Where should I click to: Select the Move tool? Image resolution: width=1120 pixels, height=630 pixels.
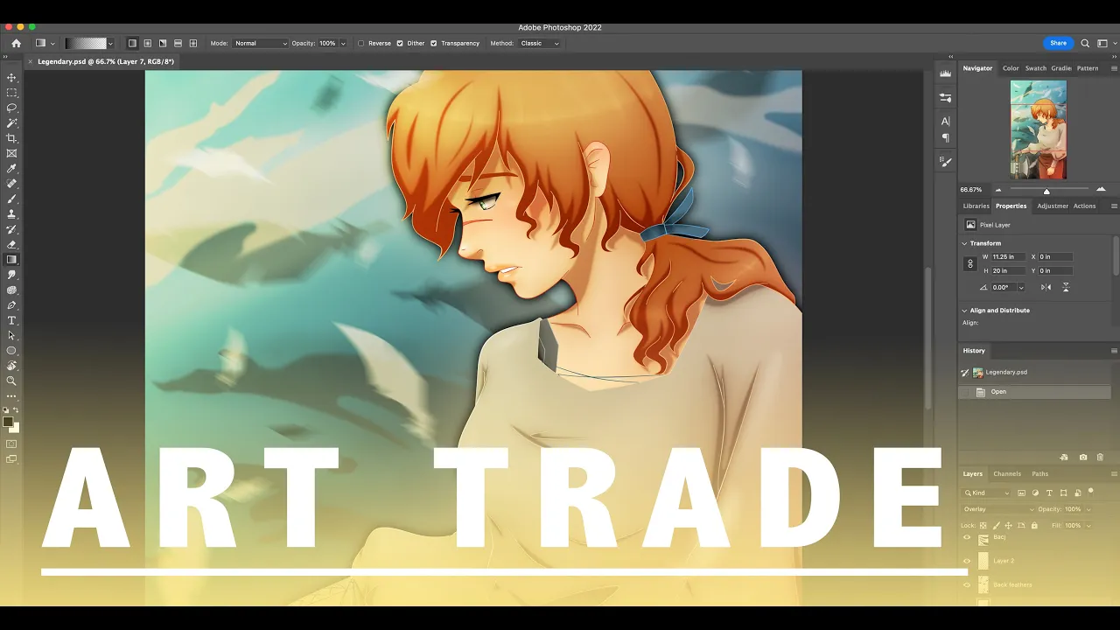click(11, 78)
